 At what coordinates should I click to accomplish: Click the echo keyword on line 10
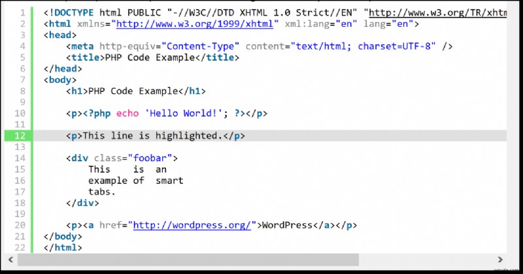click(x=127, y=114)
